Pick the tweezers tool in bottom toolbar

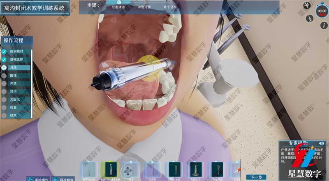[x=129, y=169]
